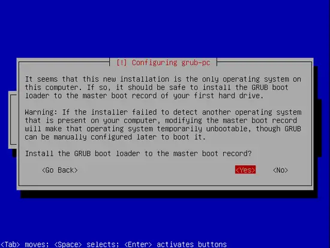
Task: Click the line 'will make that operating system temporarily unbootable'
Action: click(163, 129)
